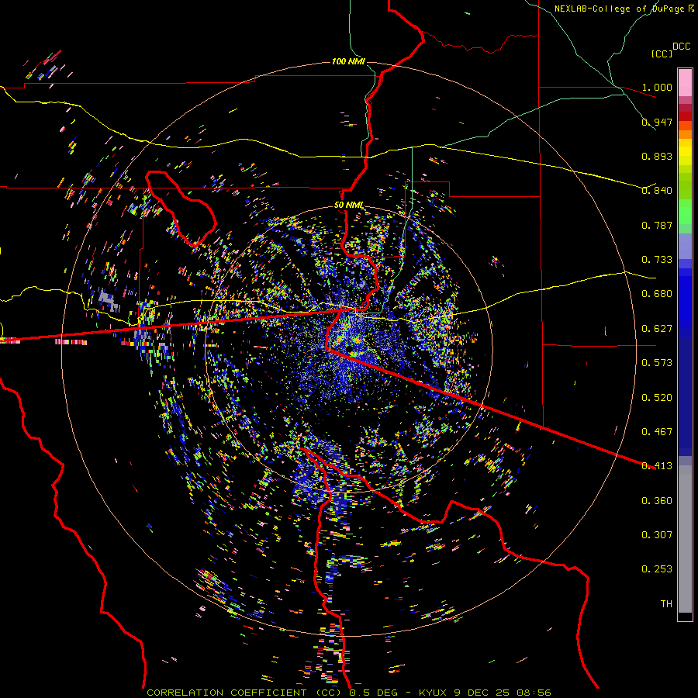Click the 9 DEC 25 date text
The height and width of the screenshot is (698, 698).
pyautogui.click(x=482, y=693)
